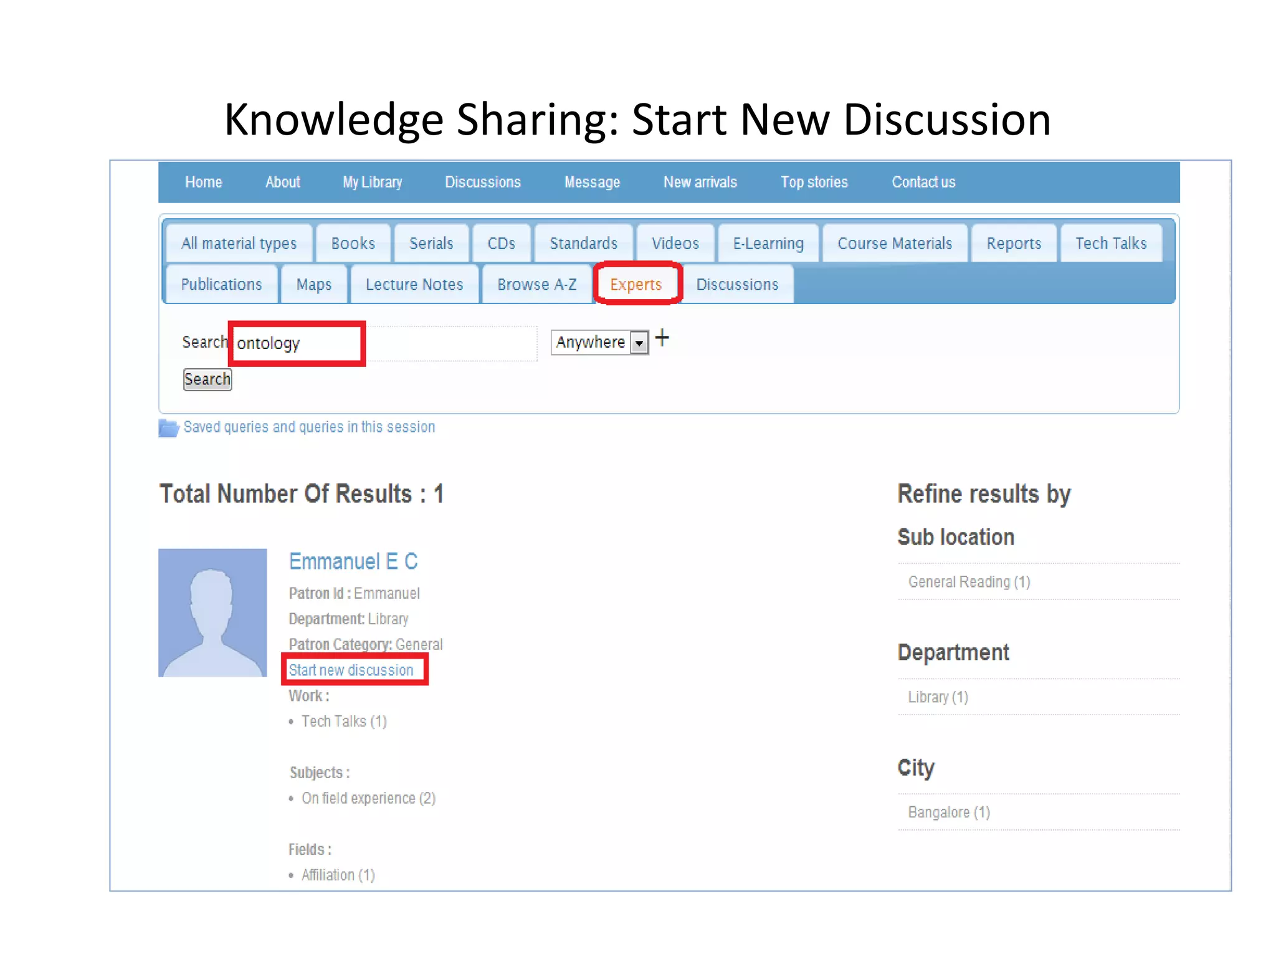Click the Patron Category: General text

tap(366, 644)
